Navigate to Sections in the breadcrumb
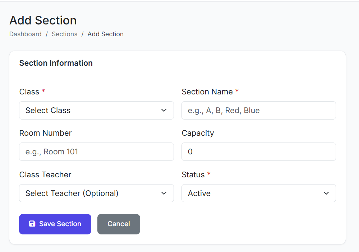This screenshot has width=359, height=252. pyautogui.click(x=64, y=34)
